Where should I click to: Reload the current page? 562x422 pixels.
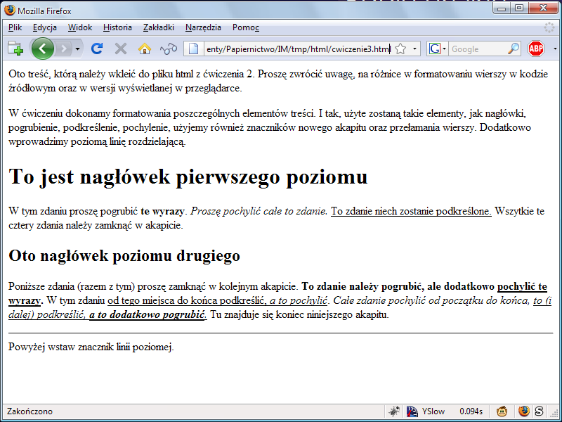point(97,49)
